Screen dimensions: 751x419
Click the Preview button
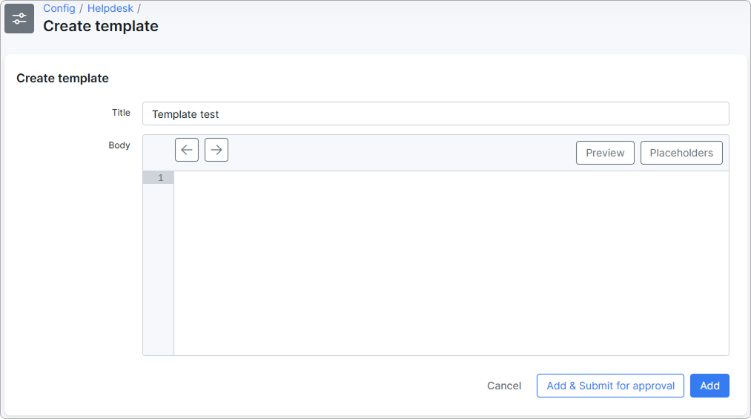[605, 153]
